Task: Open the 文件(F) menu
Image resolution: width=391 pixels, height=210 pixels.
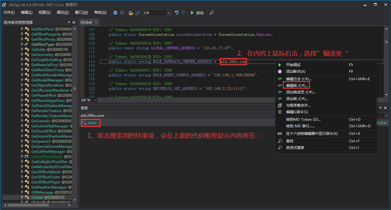Action: 9,13
